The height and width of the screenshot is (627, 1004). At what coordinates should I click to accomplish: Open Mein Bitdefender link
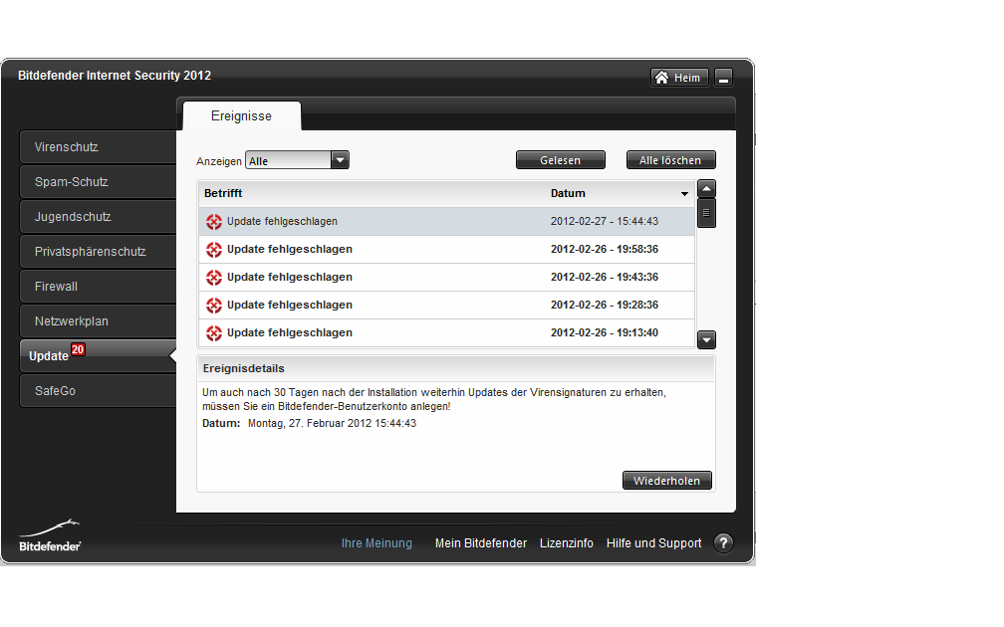[x=481, y=543]
